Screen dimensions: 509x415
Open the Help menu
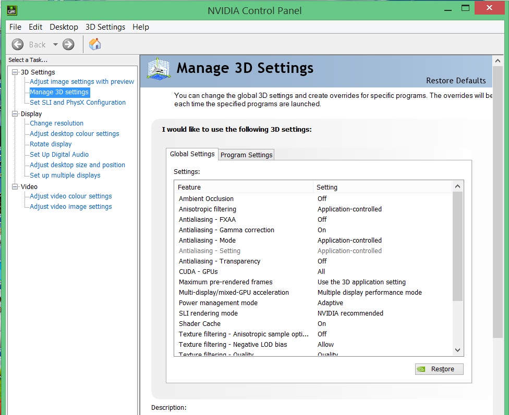coord(141,27)
